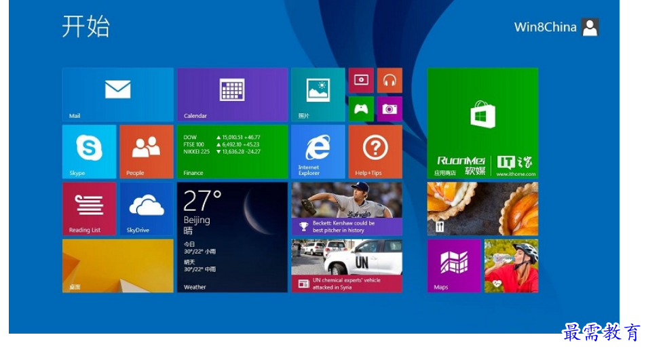The image size is (646, 354).
Task: Open the Help+Tips tile
Action: click(375, 152)
